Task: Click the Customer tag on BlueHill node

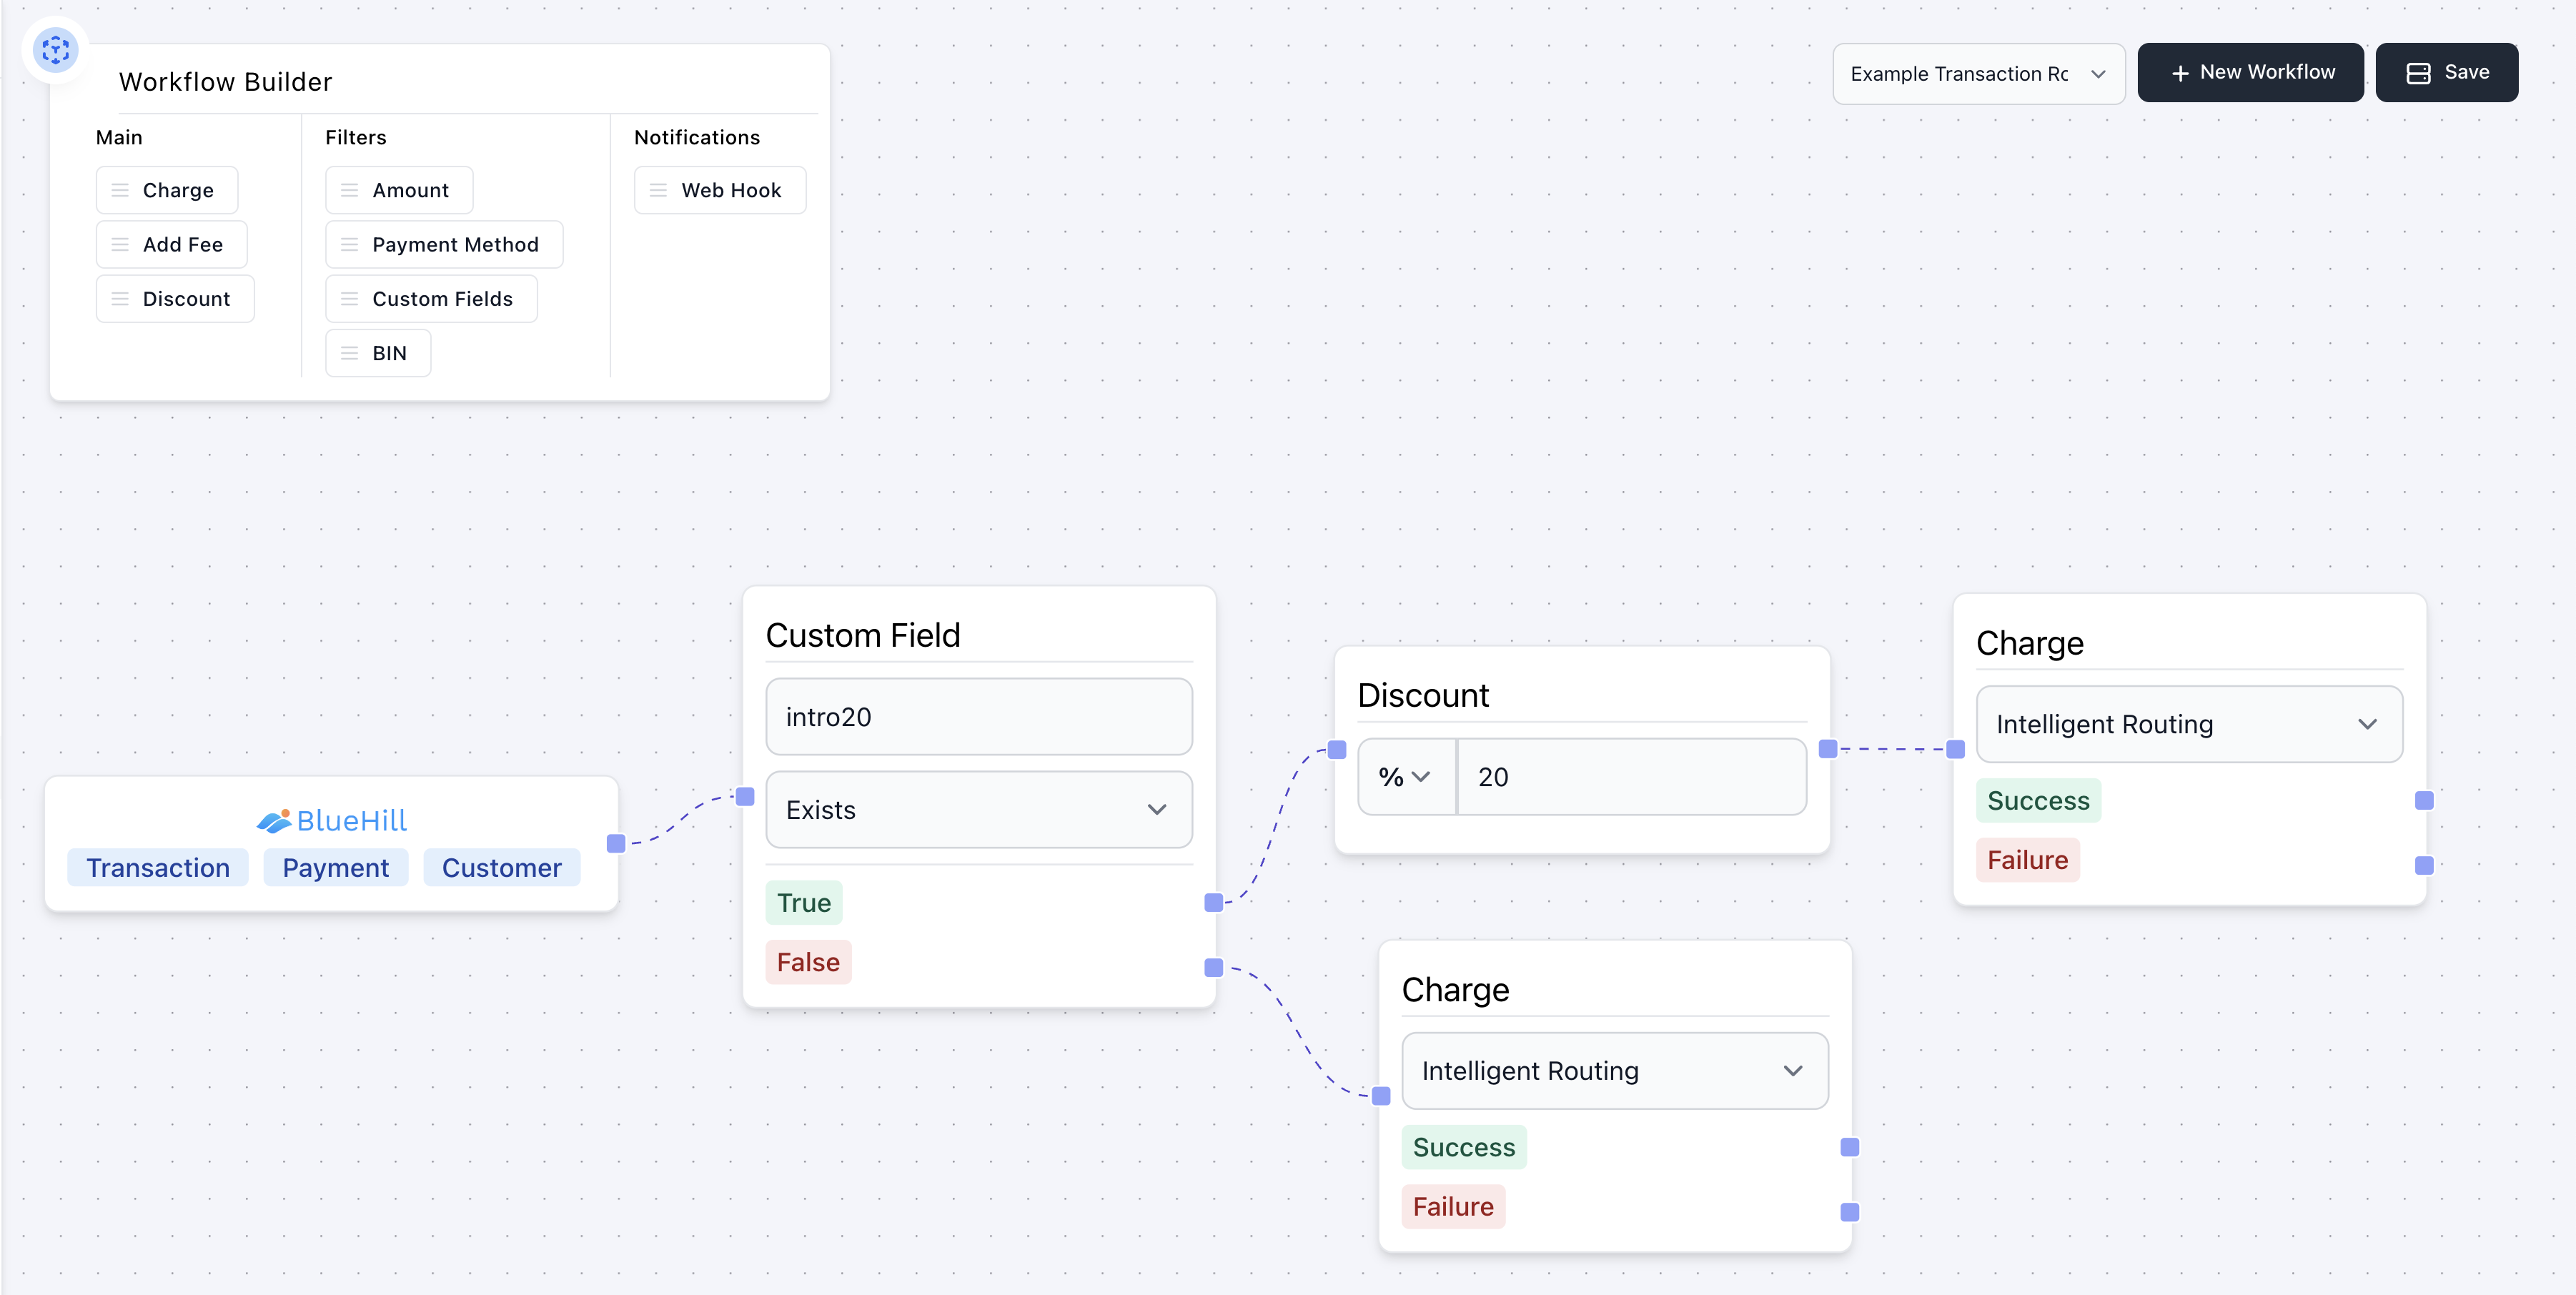Action: pos(502,868)
